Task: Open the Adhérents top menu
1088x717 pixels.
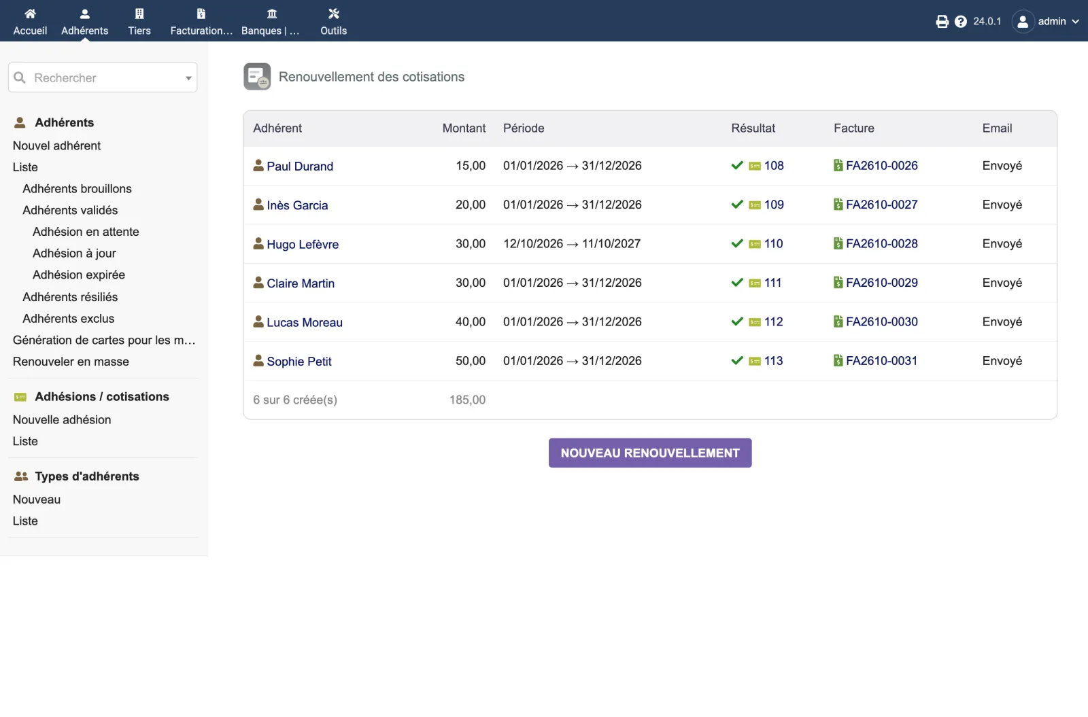Action: pyautogui.click(x=84, y=22)
